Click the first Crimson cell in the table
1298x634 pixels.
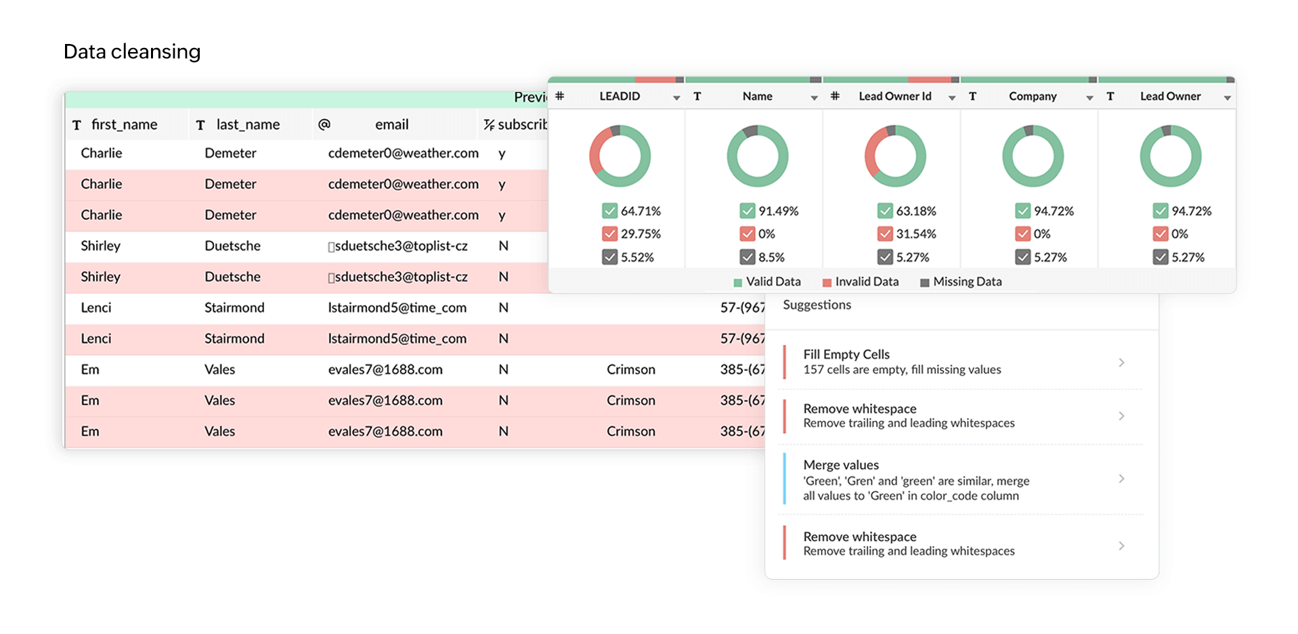[631, 369]
